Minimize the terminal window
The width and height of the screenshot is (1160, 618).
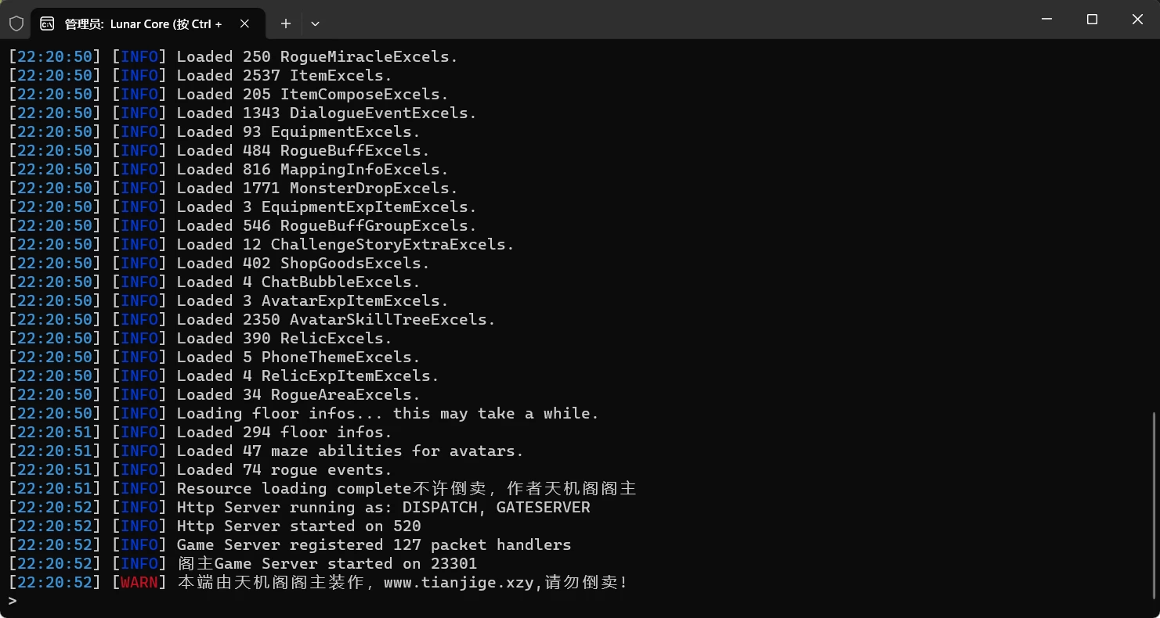[x=1046, y=20]
